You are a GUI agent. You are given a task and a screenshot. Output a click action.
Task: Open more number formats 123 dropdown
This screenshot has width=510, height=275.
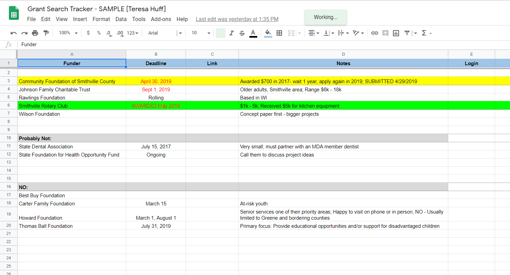[133, 33]
